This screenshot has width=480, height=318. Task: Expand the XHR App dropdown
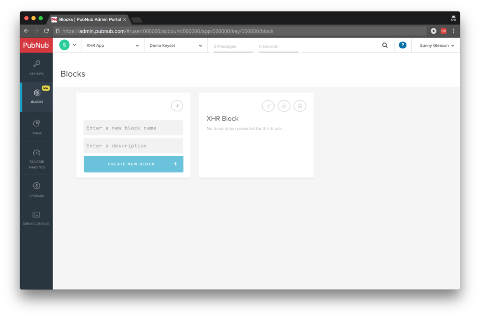point(112,46)
